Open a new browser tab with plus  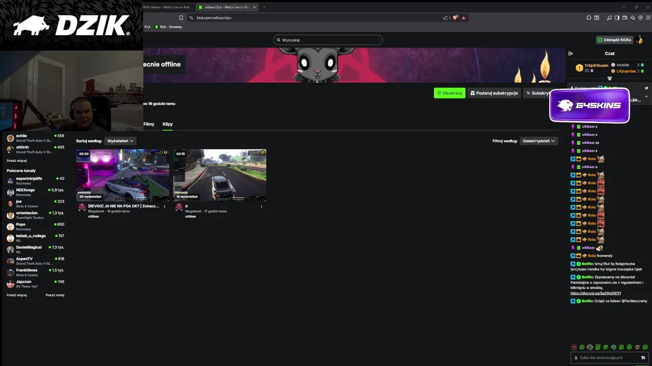pos(264,7)
